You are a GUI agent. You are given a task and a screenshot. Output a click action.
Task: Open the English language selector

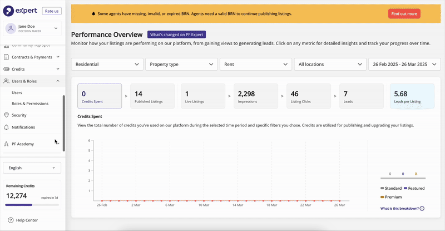click(x=32, y=168)
